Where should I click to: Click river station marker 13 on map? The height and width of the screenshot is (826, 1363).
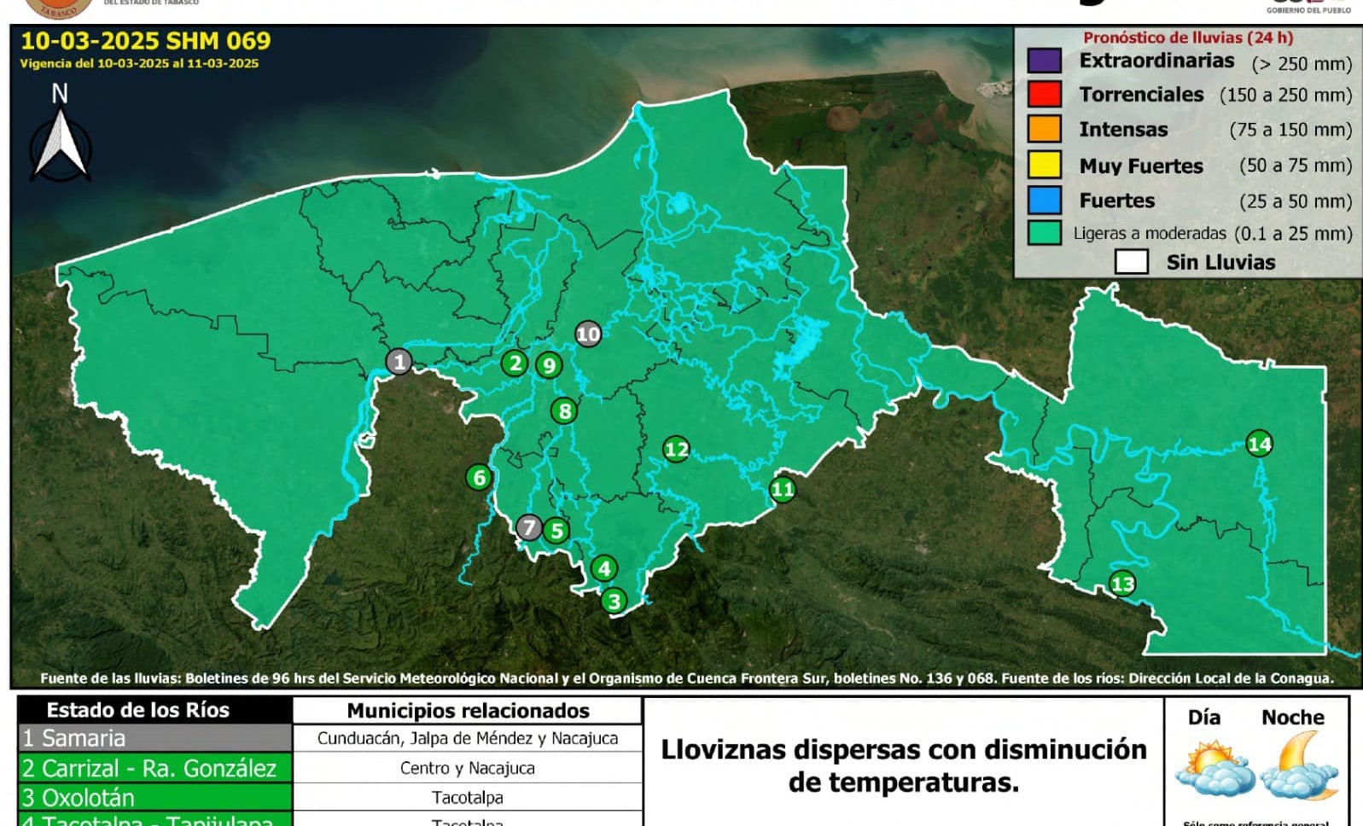[1122, 584]
